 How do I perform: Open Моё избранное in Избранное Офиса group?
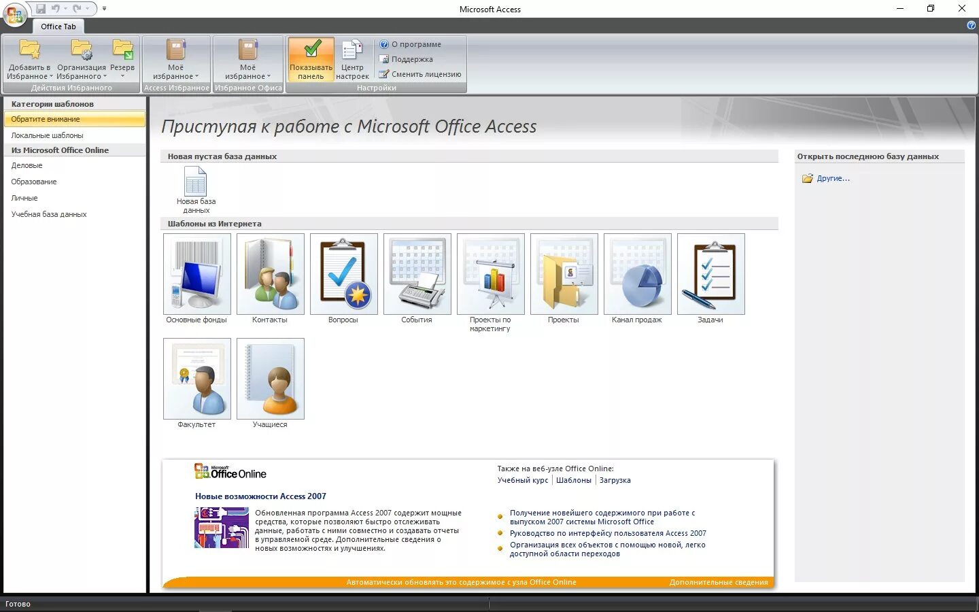[248, 60]
